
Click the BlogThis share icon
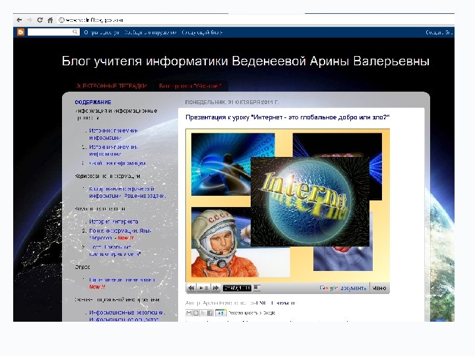click(196, 313)
